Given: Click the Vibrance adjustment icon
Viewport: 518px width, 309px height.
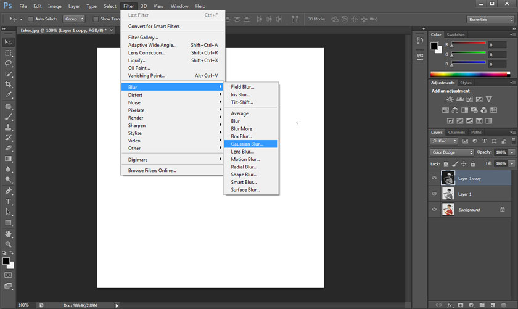Looking at the screenshot, I should pyautogui.click(x=489, y=99).
